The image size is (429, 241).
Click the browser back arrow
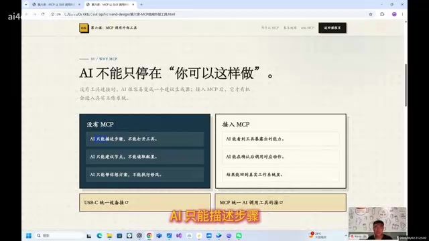(27, 14)
